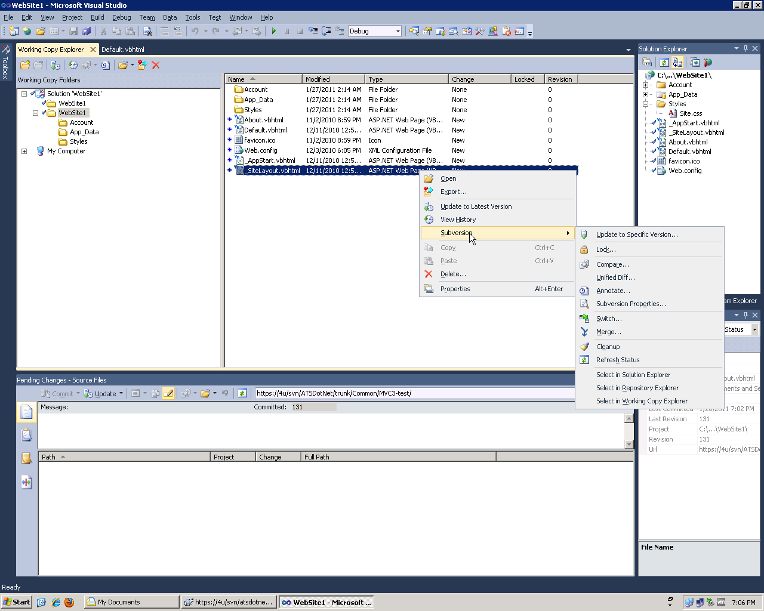Click Export icon in Working Copy Explorer toolbar
Screen dimensions: 764x611
(142, 65)
